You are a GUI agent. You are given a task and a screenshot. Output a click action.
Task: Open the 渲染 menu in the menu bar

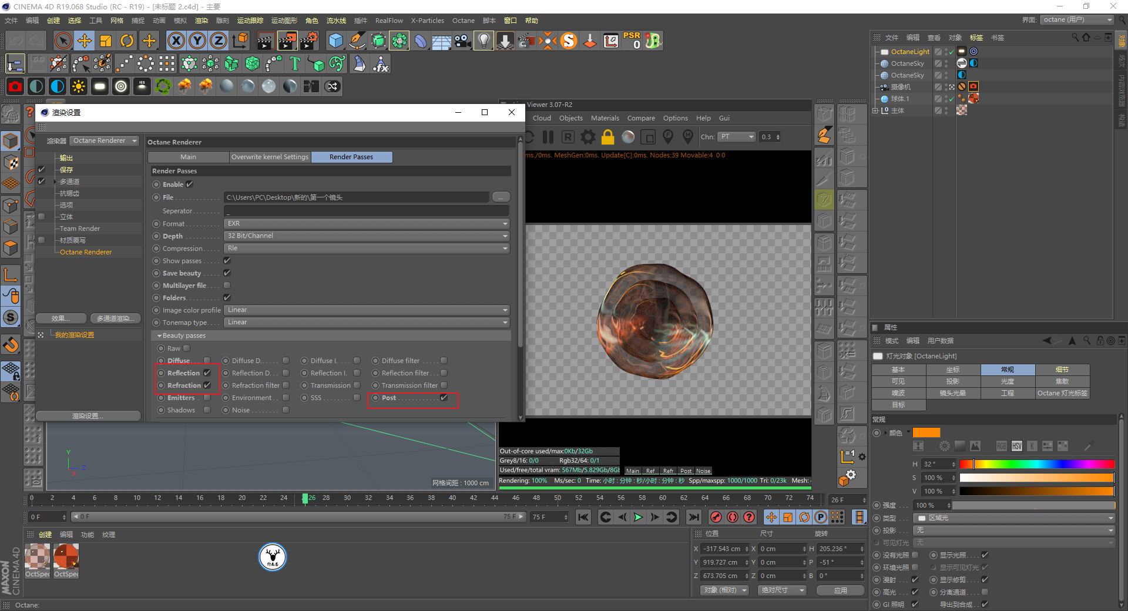point(202,21)
